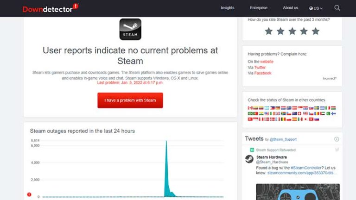Click the 'Incorrect?' link

pyautogui.click(x=330, y=78)
